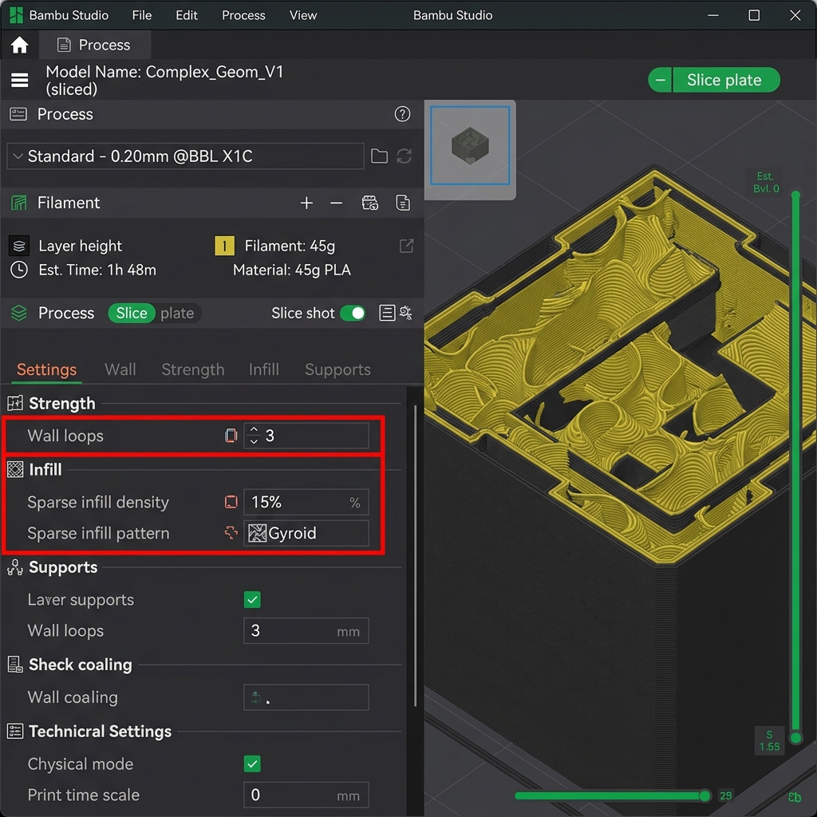Open the hamburger menu next to Model Name
The width and height of the screenshot is (817, 817).
click(20, 81)
